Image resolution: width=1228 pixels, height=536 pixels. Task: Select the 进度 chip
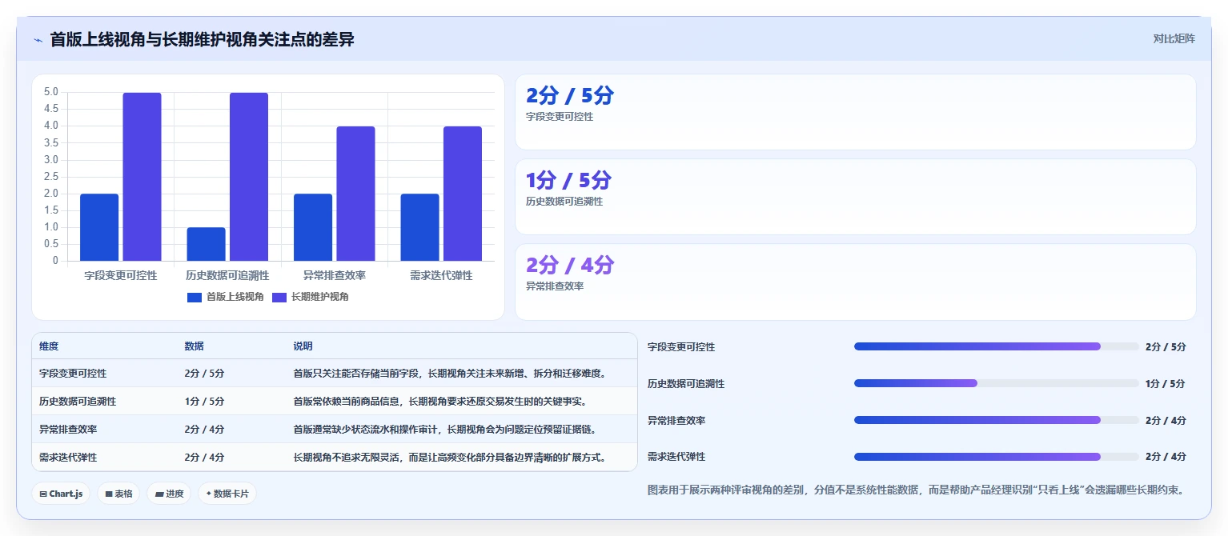coord(169,494)
